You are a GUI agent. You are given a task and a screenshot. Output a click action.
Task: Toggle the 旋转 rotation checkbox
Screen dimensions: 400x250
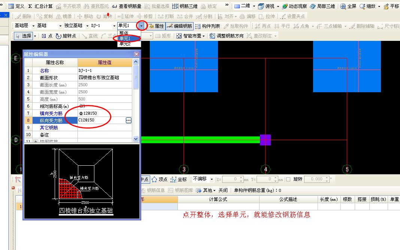tap(288, 179)
